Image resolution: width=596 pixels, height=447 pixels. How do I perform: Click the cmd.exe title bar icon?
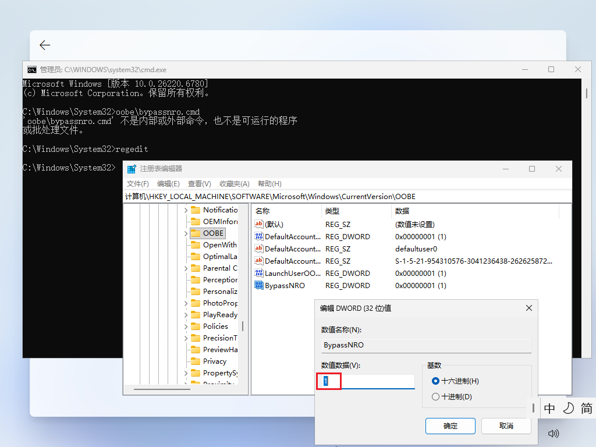[32, 69]
